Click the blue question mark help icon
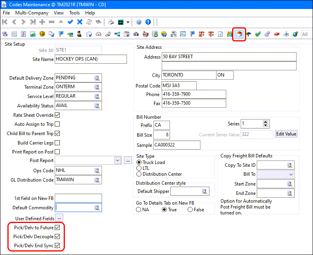This screenshot has height=255, width=313. click(x=139, y=22)
